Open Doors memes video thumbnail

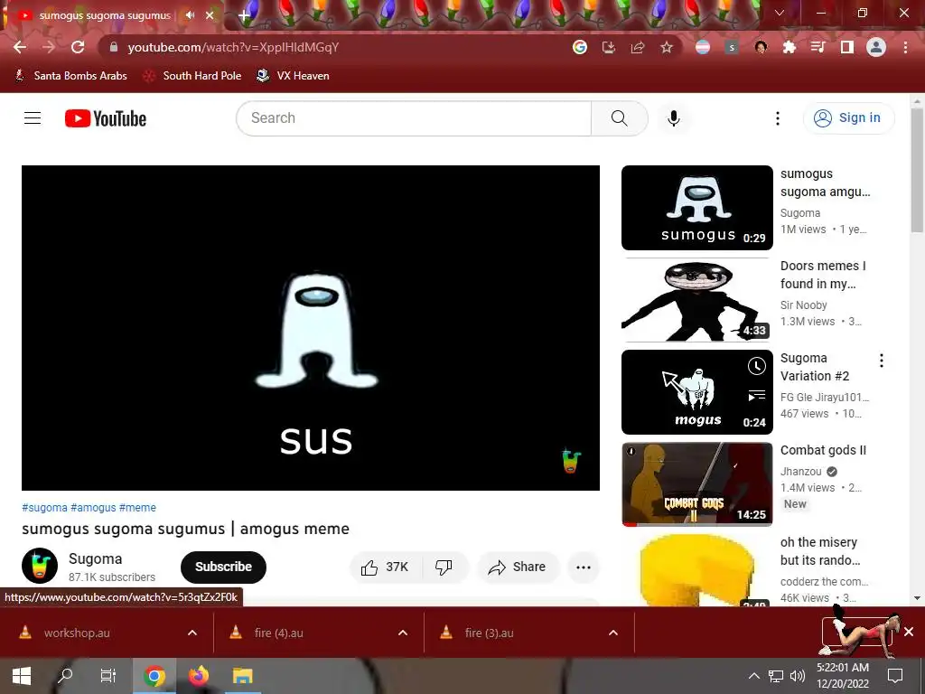click(696, 300)
